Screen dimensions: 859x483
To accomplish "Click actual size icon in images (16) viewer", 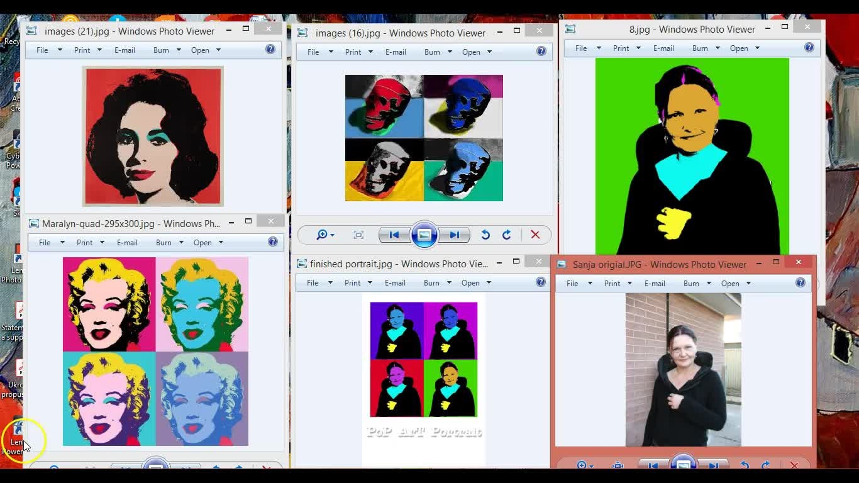I will pyautogui.click(x=358, y=235).
